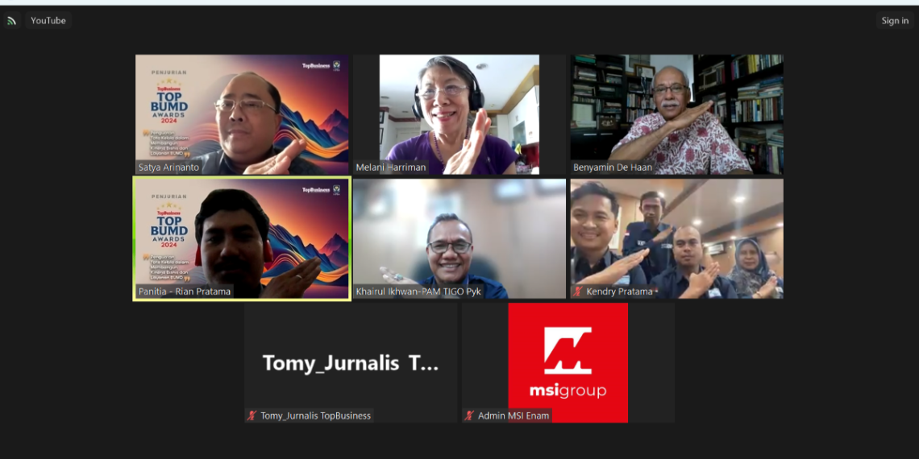
Task: Select the Tomy_Jurnalis TopBusiness participant tile
Action: (x=351, y=363)
